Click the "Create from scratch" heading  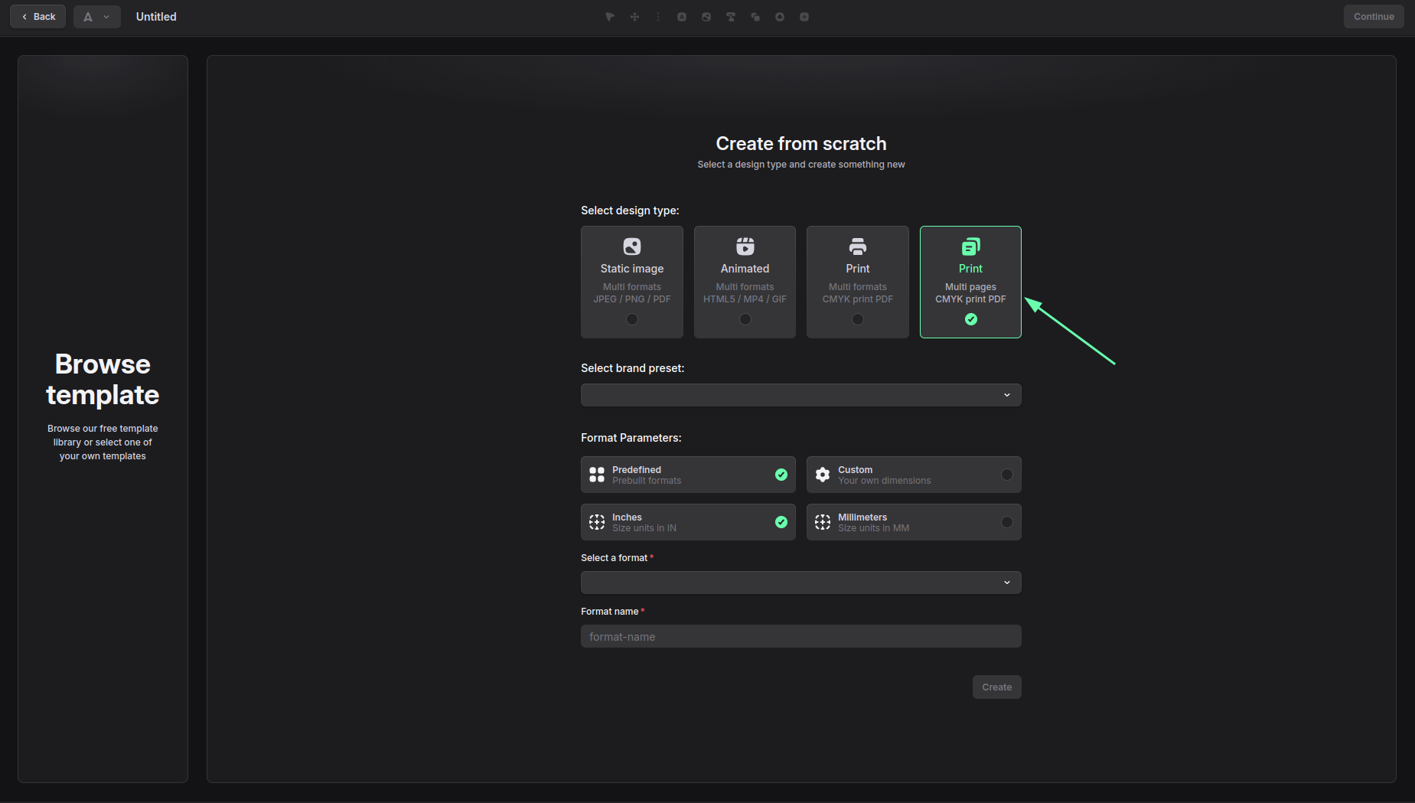pos(801,144)
